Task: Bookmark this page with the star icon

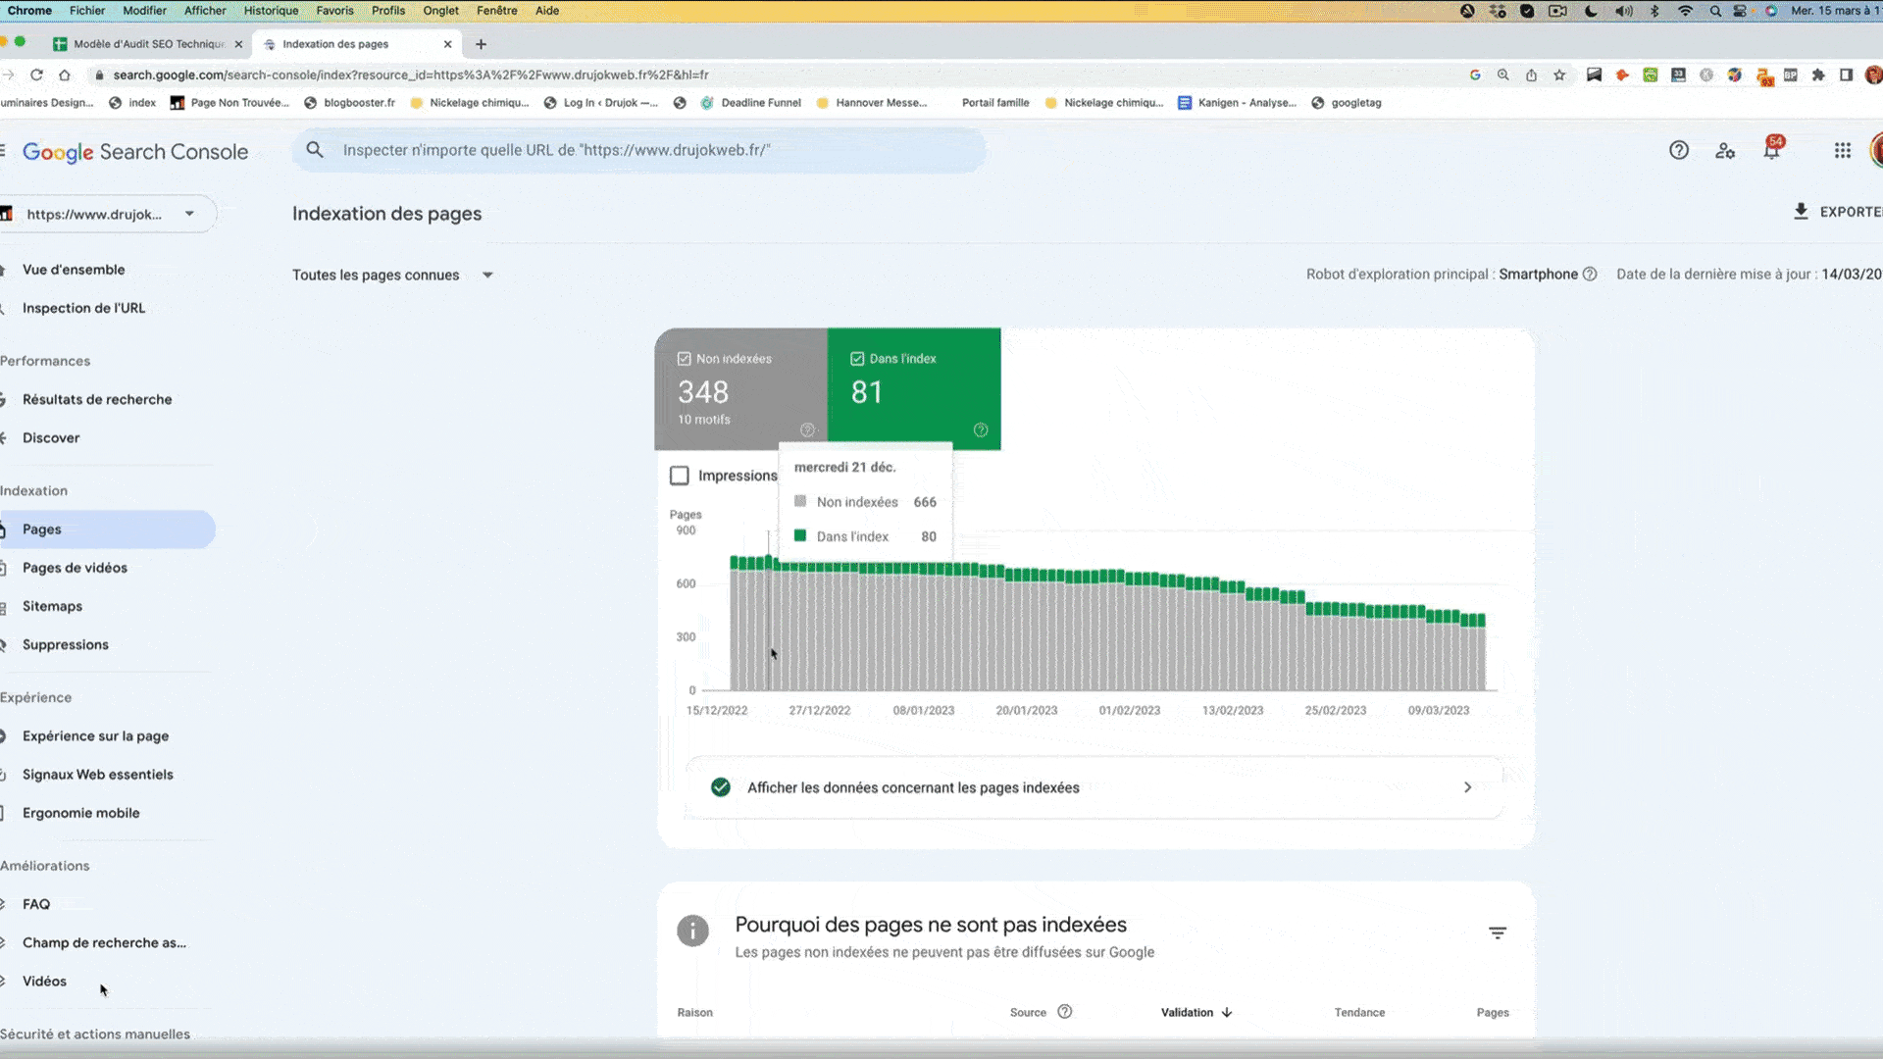Action: coord(1559,75)
